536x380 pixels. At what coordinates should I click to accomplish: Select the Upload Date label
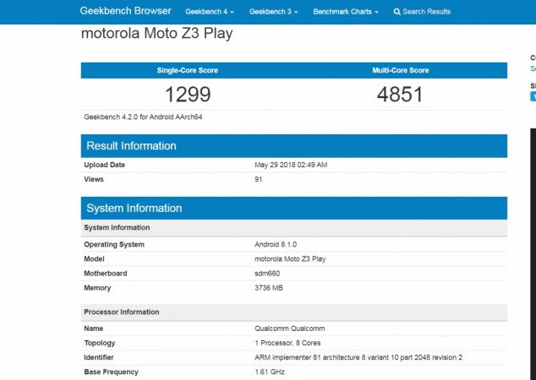[x=104, y=165]
